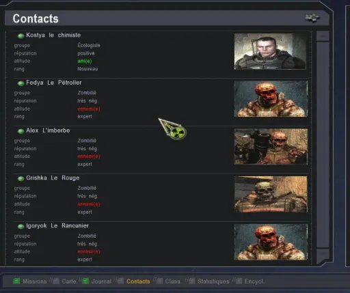This screenshot has height=293, width=350.
Task: Switch to the Journal tab
Action: click(101, 281)
